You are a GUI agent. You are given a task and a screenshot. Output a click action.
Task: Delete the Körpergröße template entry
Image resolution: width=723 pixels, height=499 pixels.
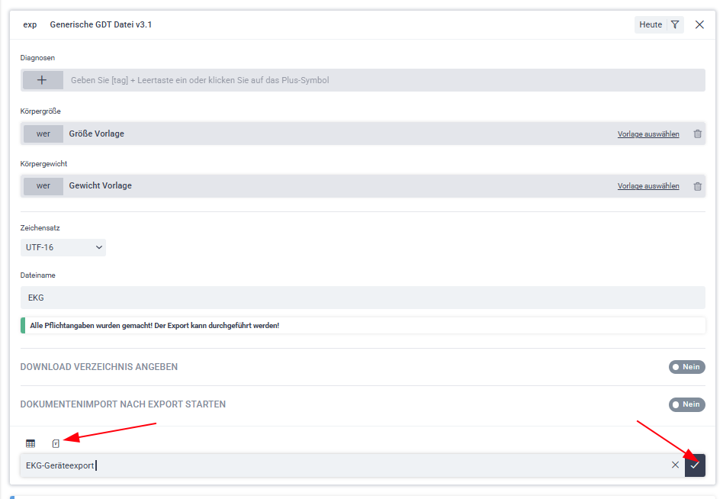[x=697, y=134]
